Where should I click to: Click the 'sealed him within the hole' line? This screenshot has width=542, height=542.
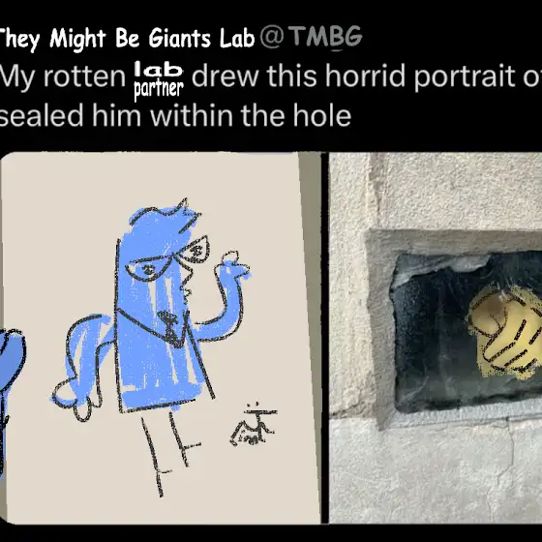pos(175,116)
